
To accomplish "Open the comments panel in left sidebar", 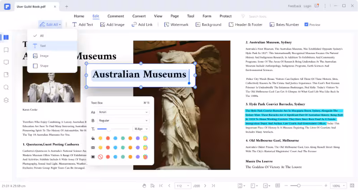I will (6, 62).
